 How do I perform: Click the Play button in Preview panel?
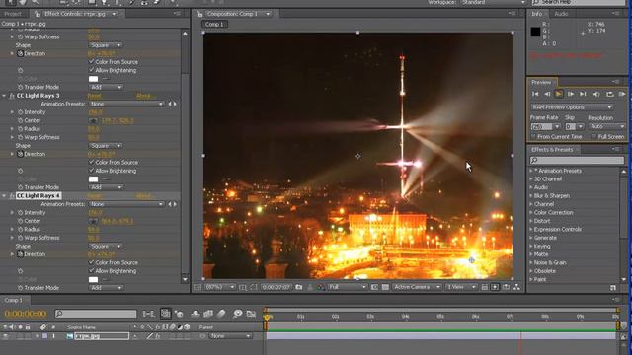pos(559,94)
